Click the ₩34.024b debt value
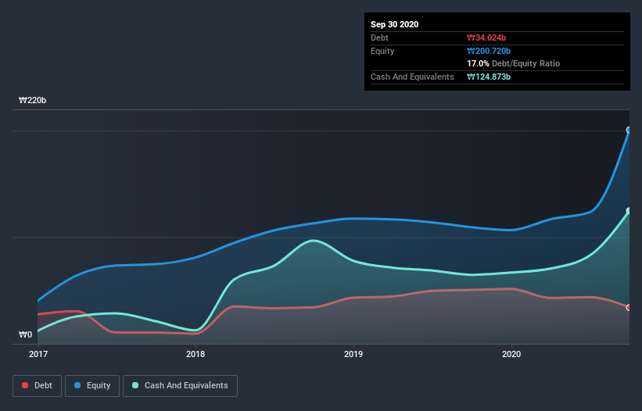 click(486, 38)
